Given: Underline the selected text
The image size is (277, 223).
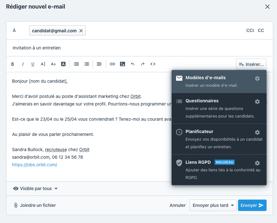Looking at the screenshot, I should click(33, 64).
